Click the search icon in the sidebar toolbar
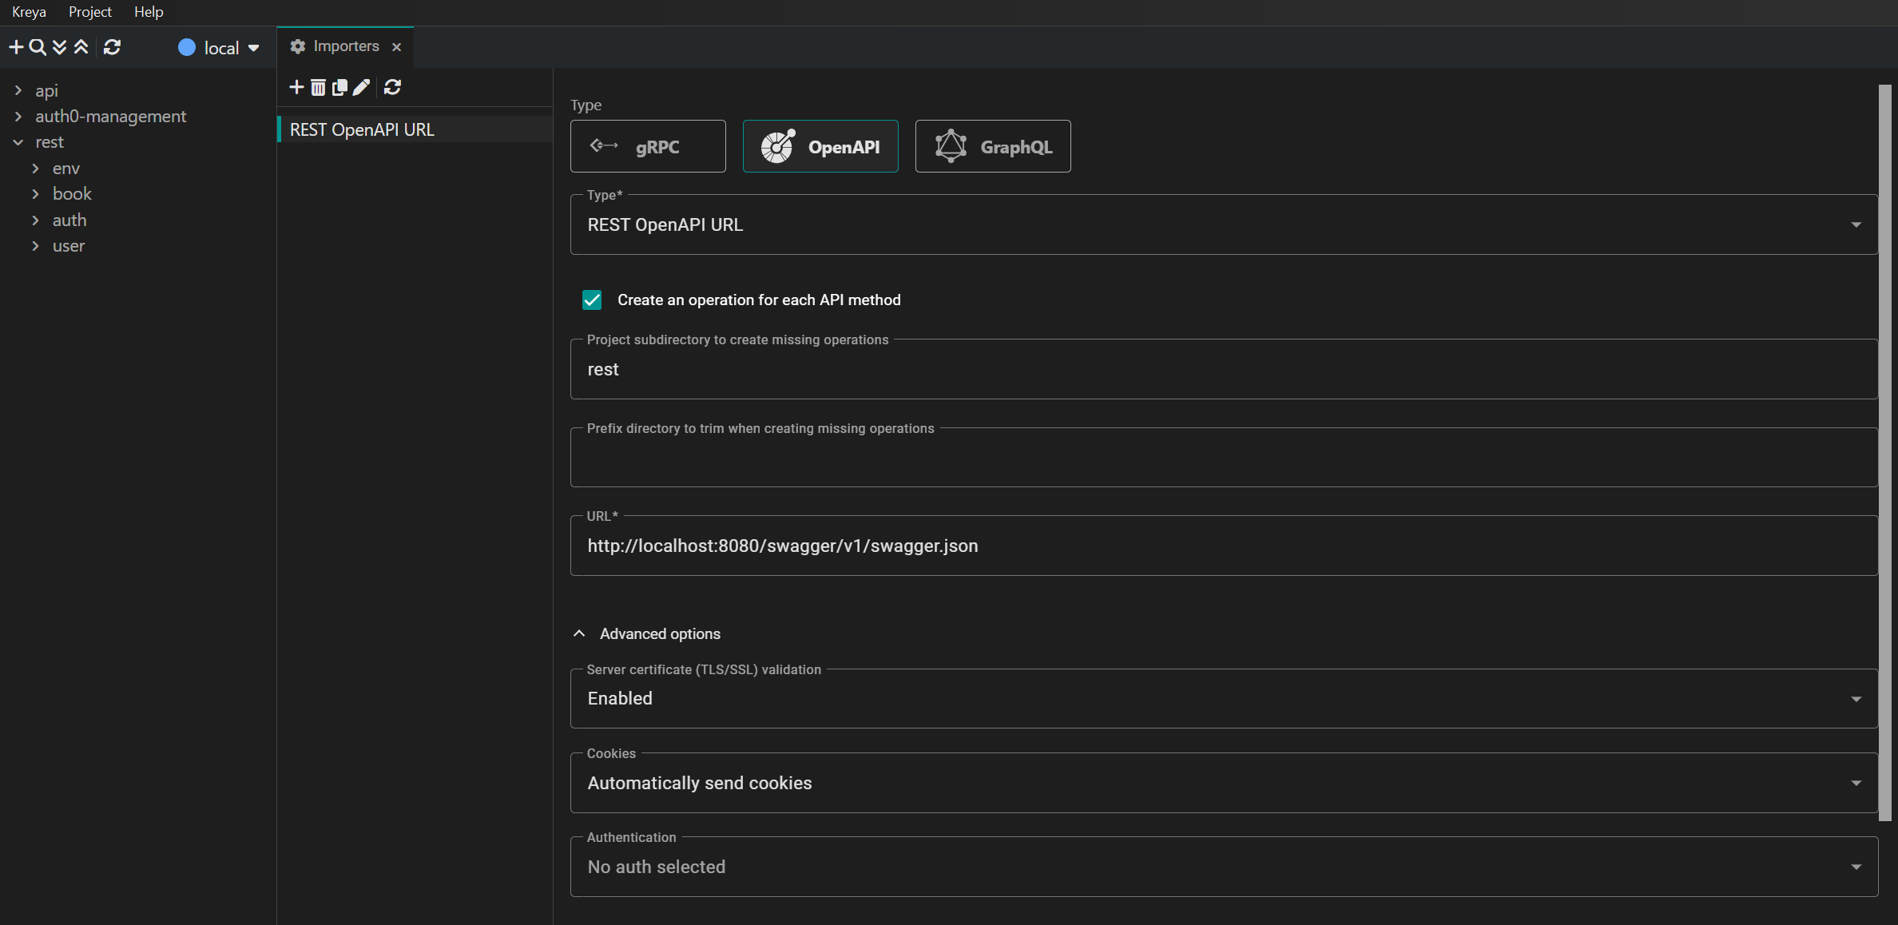The height and width of the screenshot is (925, 1898). tap(37, 47)
